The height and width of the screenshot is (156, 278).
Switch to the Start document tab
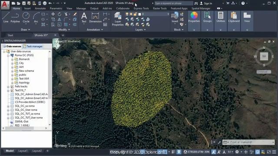10,35
